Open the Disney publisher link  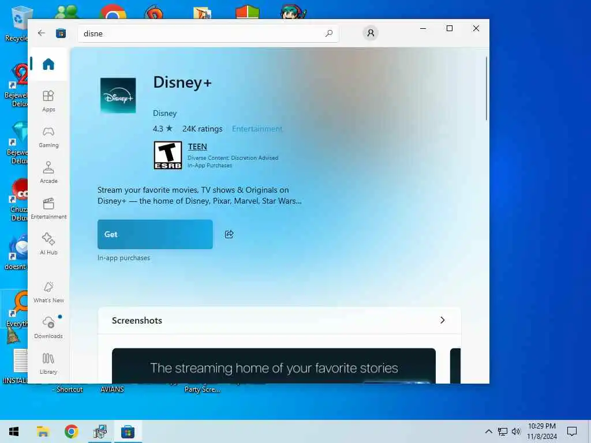(x=164, y=113)
